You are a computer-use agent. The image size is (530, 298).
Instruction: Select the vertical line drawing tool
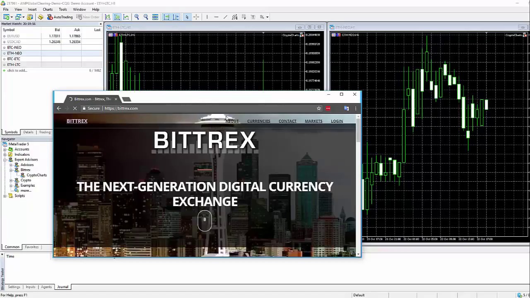207,17
